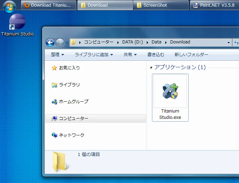Click the Paint.NET taskbar icon

(x=196, y=5)
